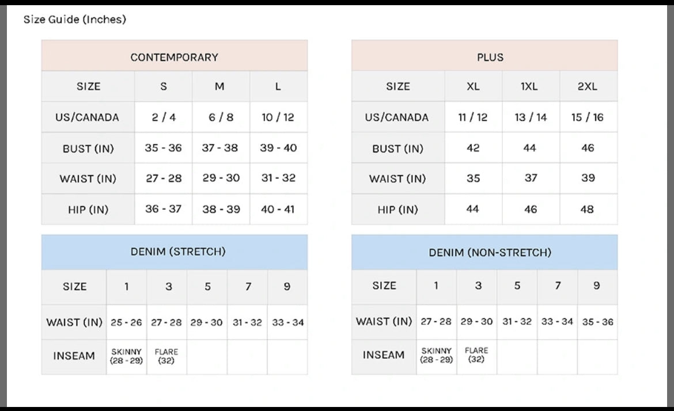Pick the 1XL size column header

point(529,86)
